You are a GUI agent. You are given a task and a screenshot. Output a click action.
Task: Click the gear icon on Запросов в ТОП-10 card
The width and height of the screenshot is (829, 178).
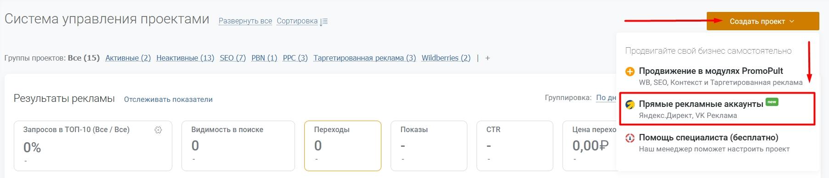(x=158, y=130)
